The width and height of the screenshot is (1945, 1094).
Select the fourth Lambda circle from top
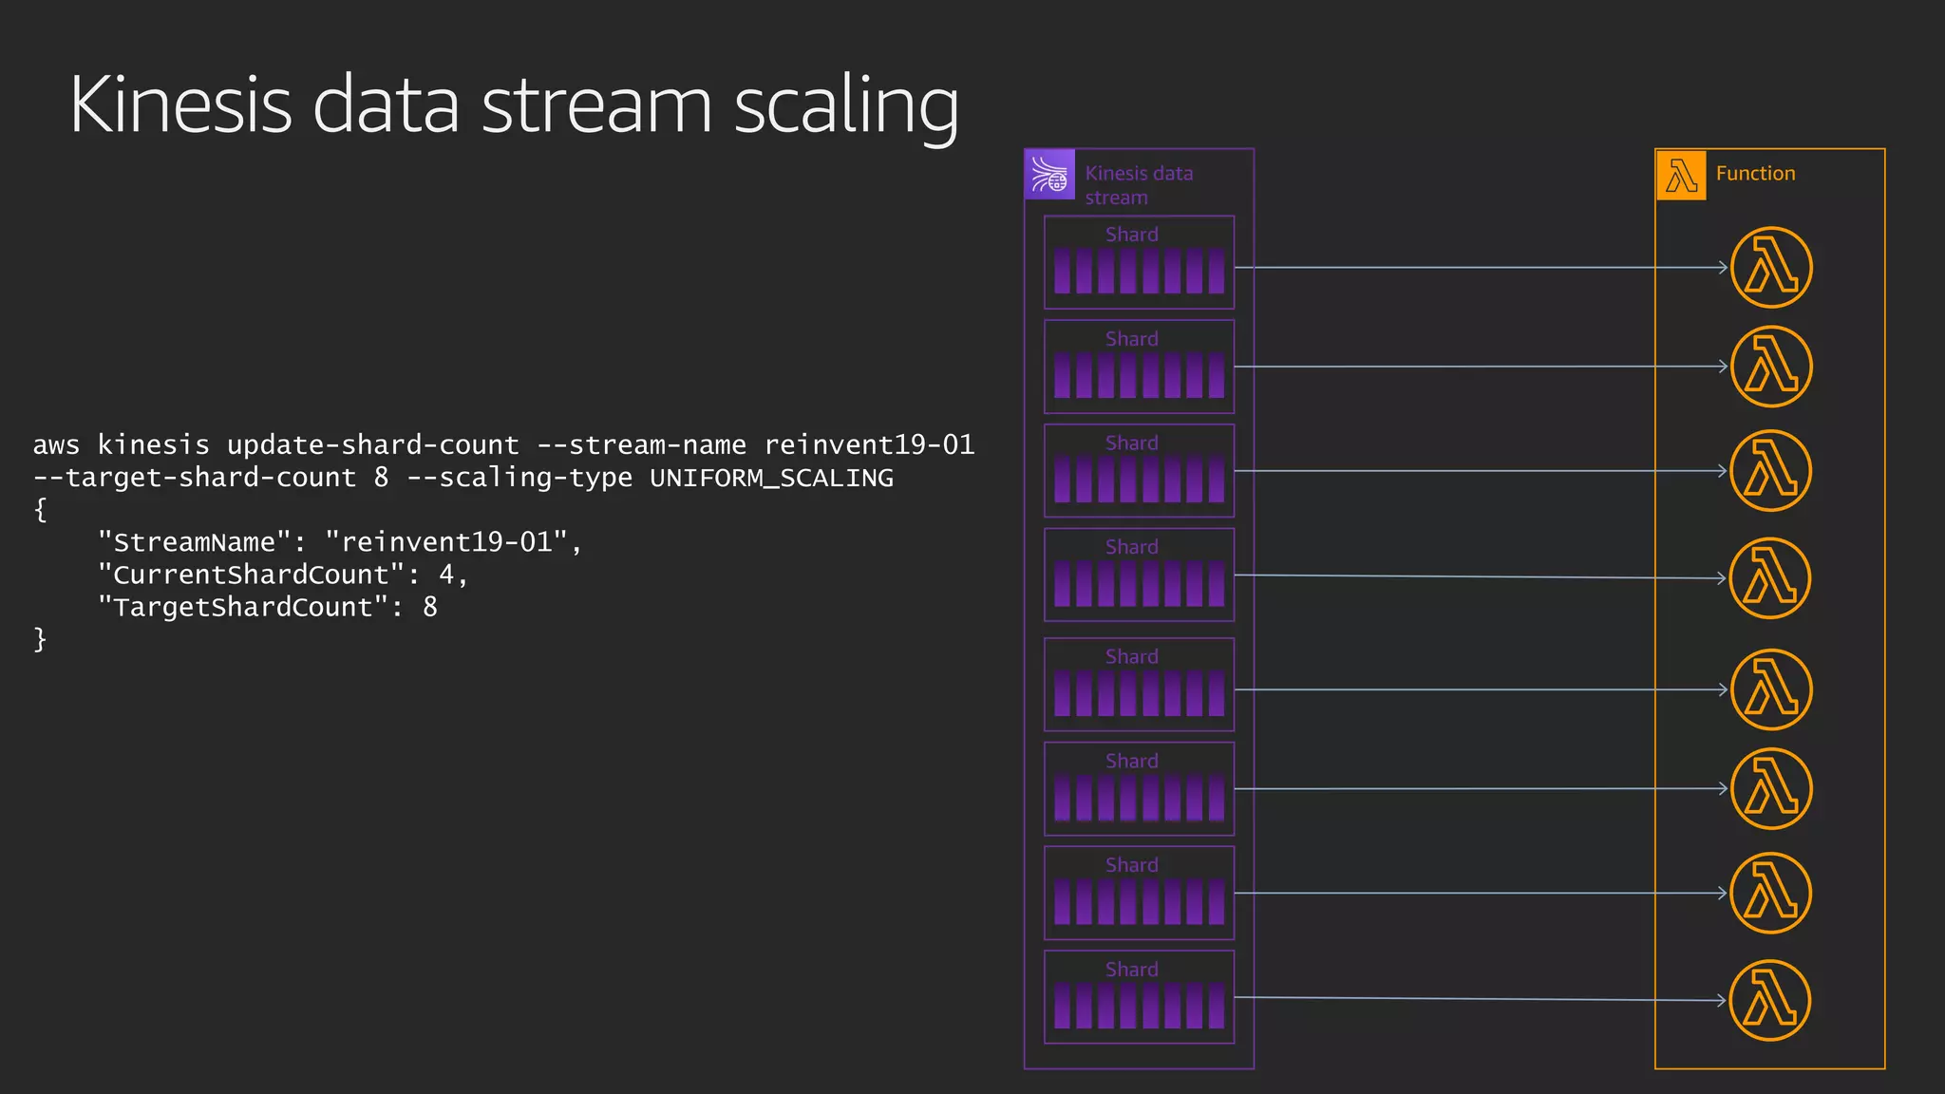[x=1770, y=578]
